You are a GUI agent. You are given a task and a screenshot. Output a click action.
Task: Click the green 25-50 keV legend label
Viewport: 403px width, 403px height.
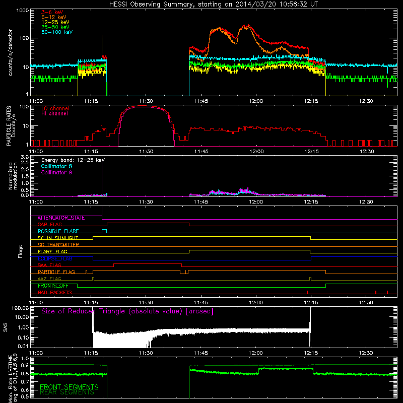(x=55, y=27)
